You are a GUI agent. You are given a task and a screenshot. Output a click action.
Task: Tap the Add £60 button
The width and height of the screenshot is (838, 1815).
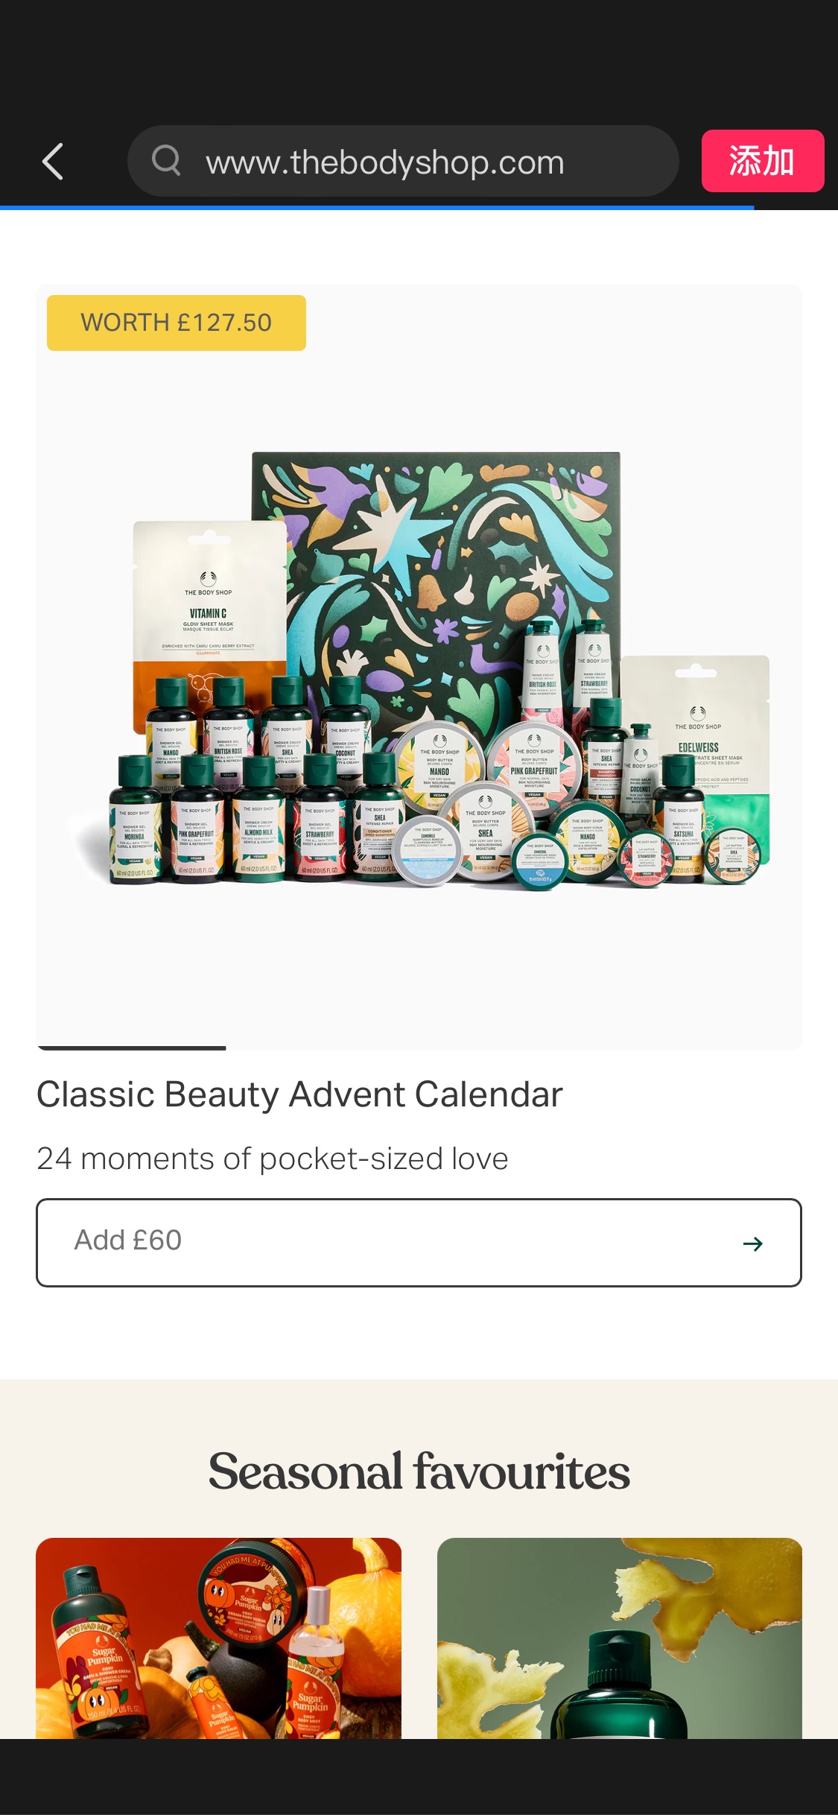point(419,1242)
